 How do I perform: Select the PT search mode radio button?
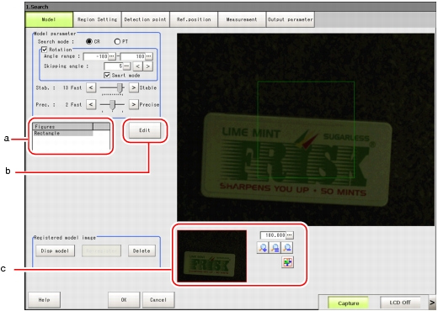117,41
